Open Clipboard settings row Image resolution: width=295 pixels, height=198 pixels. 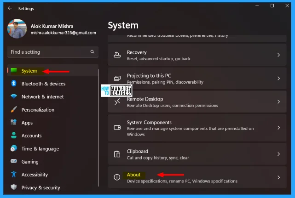tap(197, 154)
